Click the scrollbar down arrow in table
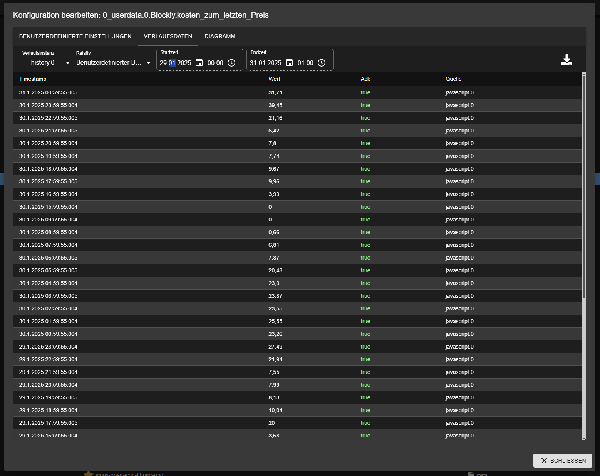The width and height of the screenshot is (600, 476). click(584, 438)
